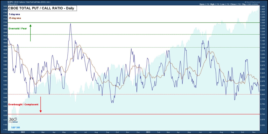Click the 1.300 value on right axis

[263, 23]
